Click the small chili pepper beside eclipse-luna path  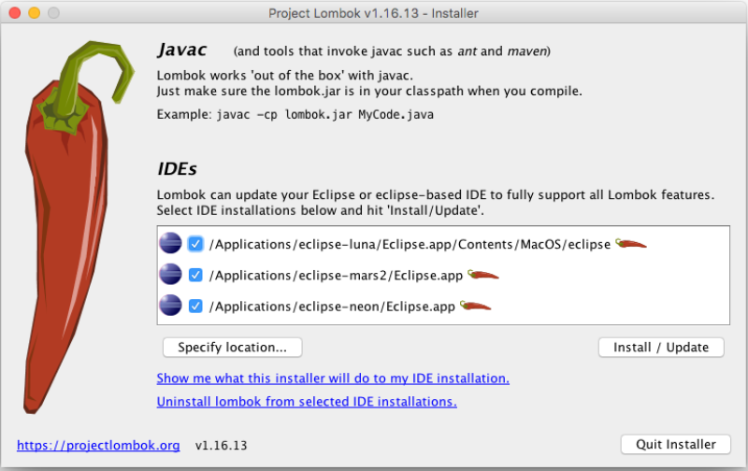pos(630,244)
